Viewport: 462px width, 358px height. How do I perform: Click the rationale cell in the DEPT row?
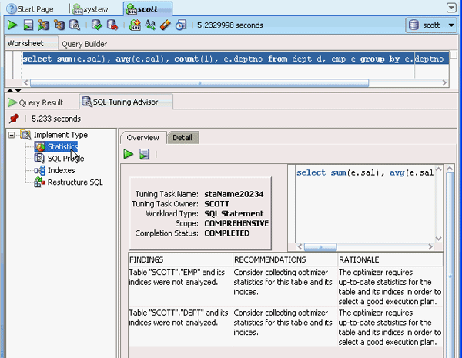click(390, 327)
